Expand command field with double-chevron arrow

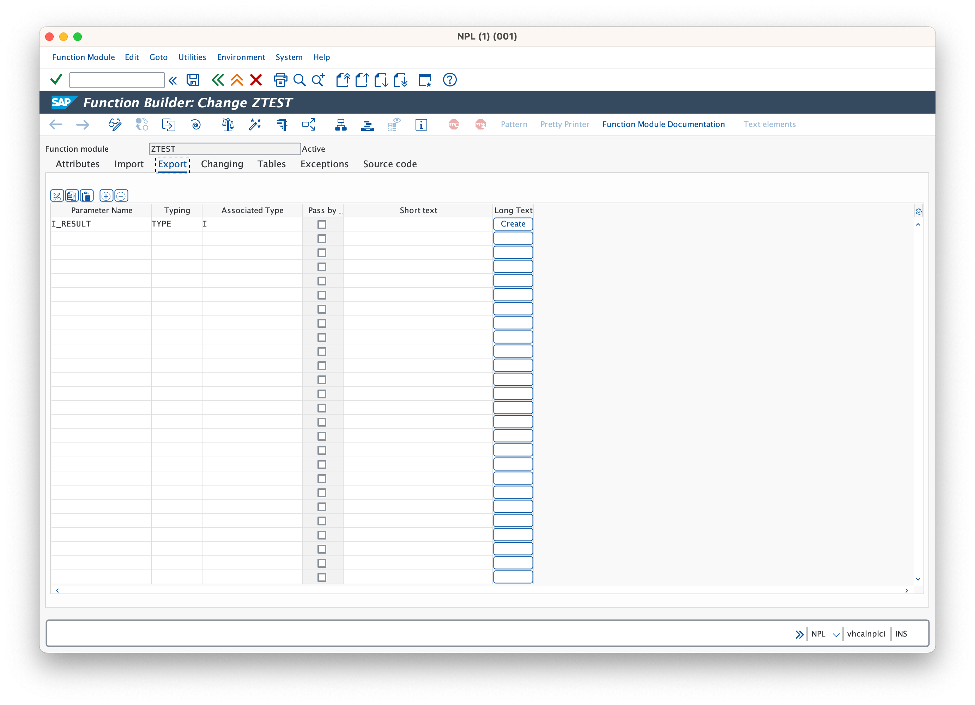click(x=173, y=80)
